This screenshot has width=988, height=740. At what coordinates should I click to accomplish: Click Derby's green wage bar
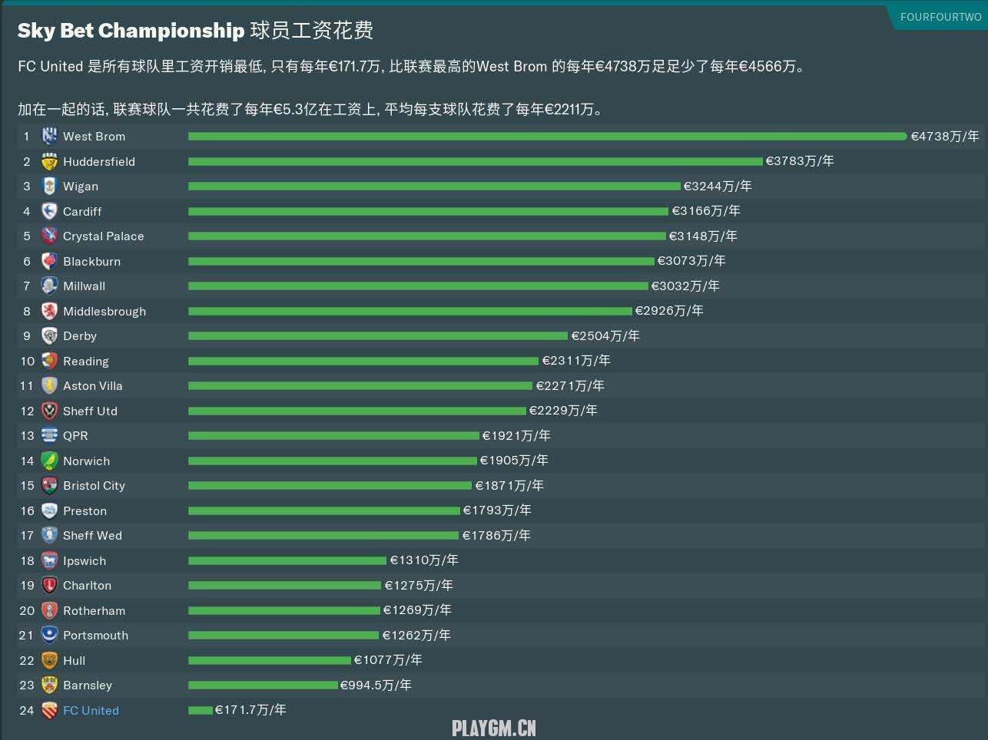click(378, 336)
